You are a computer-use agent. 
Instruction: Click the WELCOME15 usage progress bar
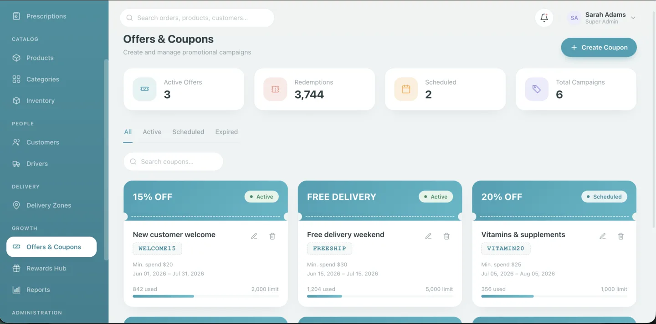pos(205,296)
